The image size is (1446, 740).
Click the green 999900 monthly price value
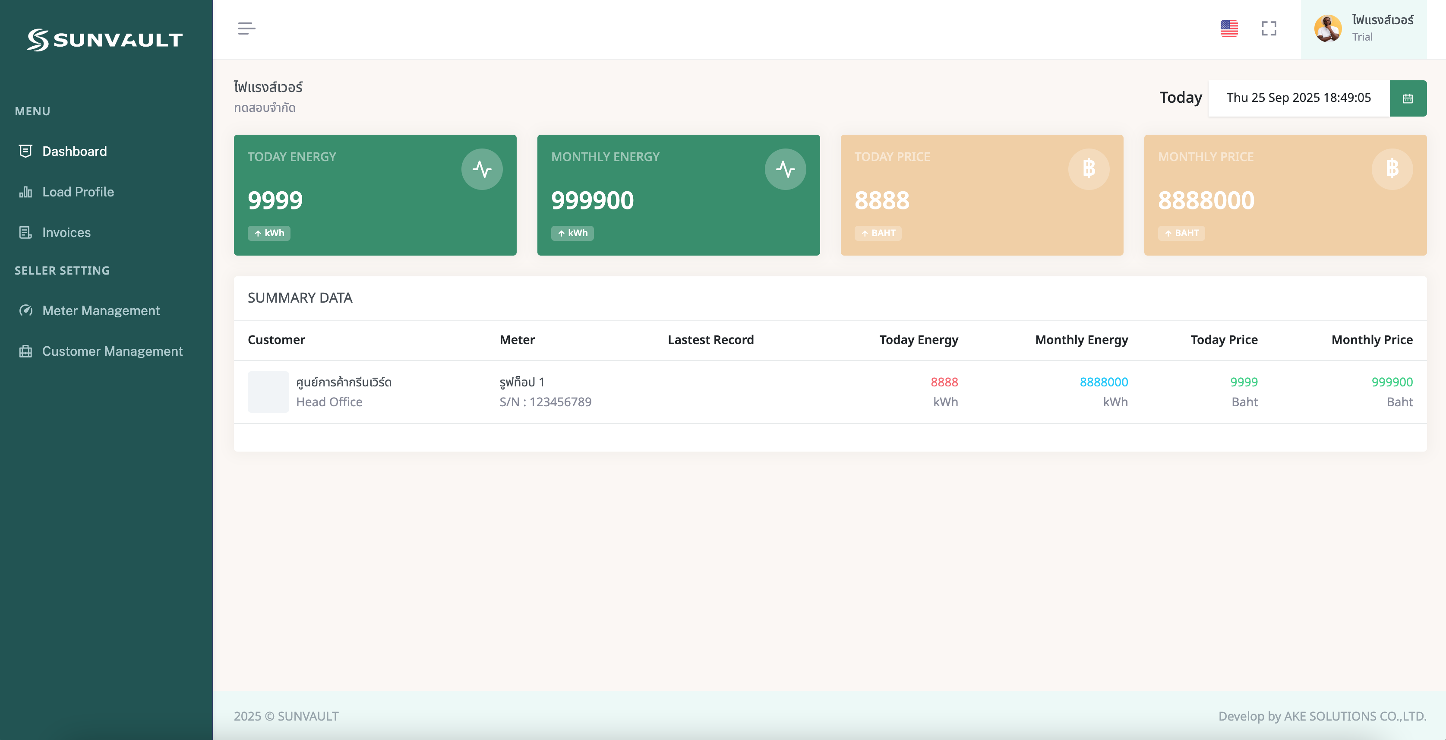(1392, 383)
